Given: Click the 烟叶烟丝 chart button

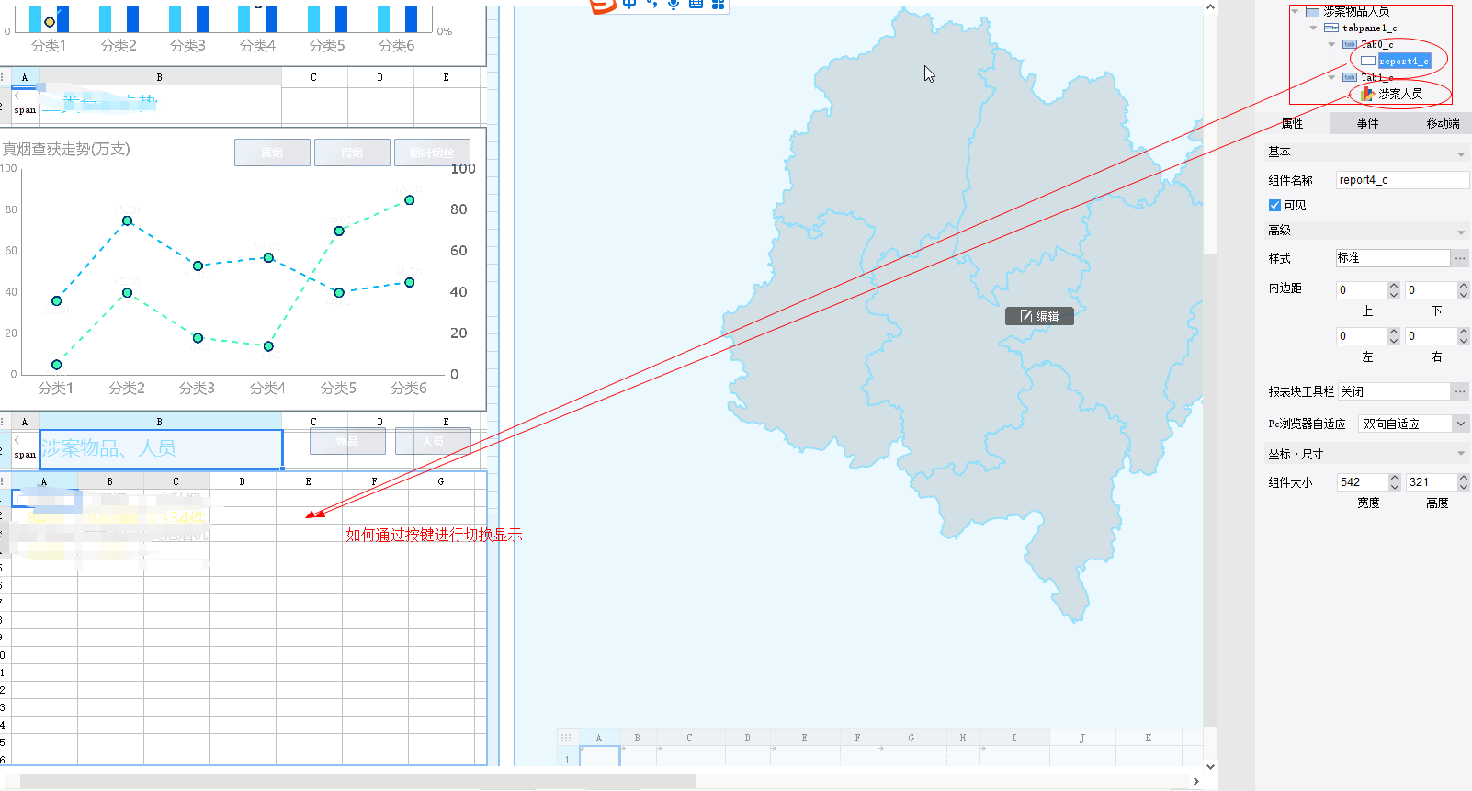Looking at the screenshot, I should 432,153.
